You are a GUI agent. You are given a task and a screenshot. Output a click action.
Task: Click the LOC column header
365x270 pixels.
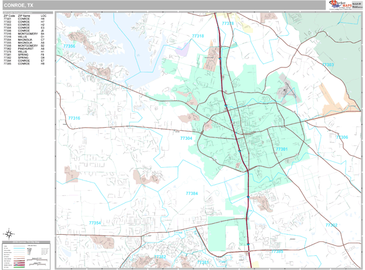click(x=43, y=15)
